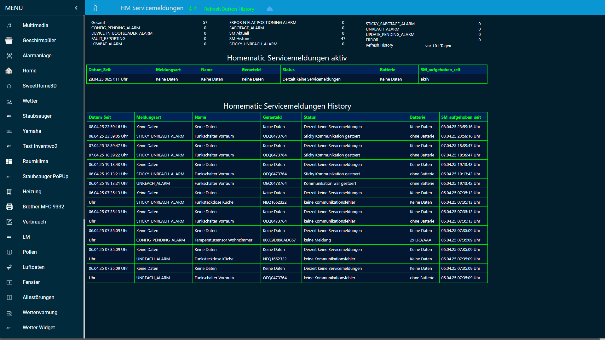
Task: Go to Verbrauch page
Action: point(34,222)
